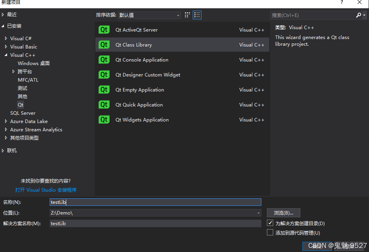The image size is (369, 252).
Task: Click the 解决方案名称 input field
Action: coord(155,224)
